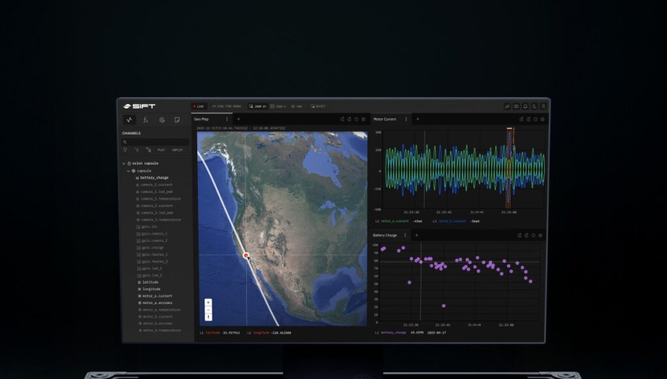Viewport: 667px width, 379px height.
Task: Select the battery_charge channel
Action: click(x=154, y=178)
